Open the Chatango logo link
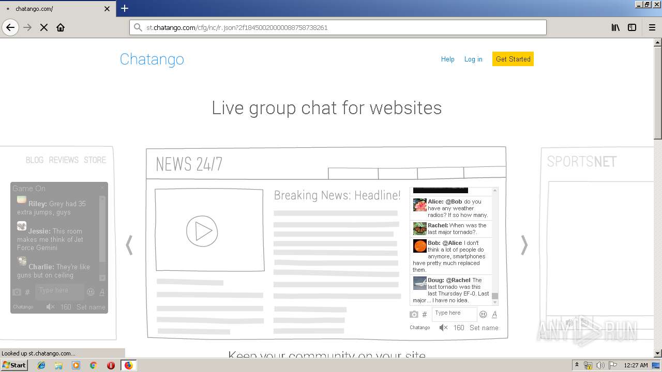 [x=152, y=59]
